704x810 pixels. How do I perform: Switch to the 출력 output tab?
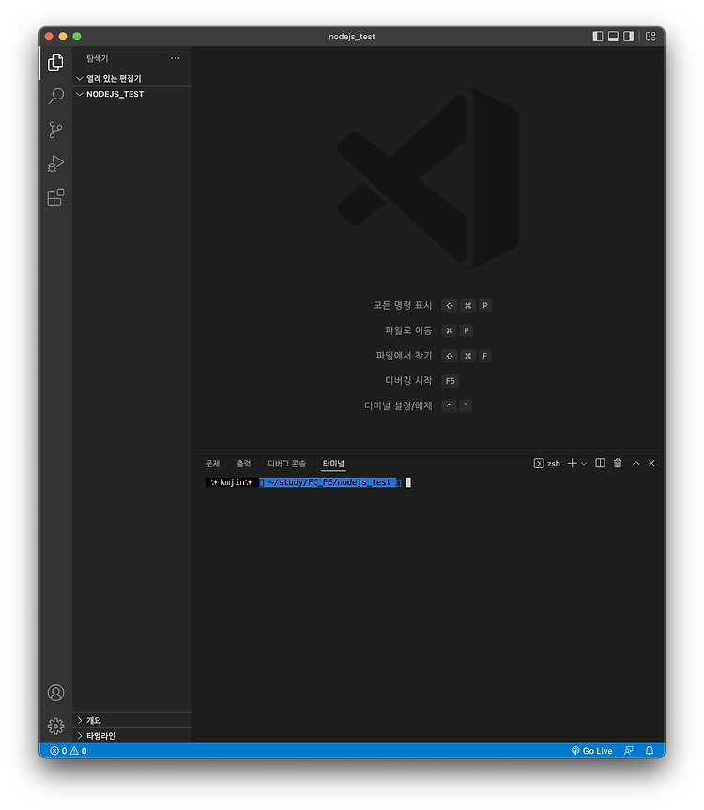click(x=243, y=464)
